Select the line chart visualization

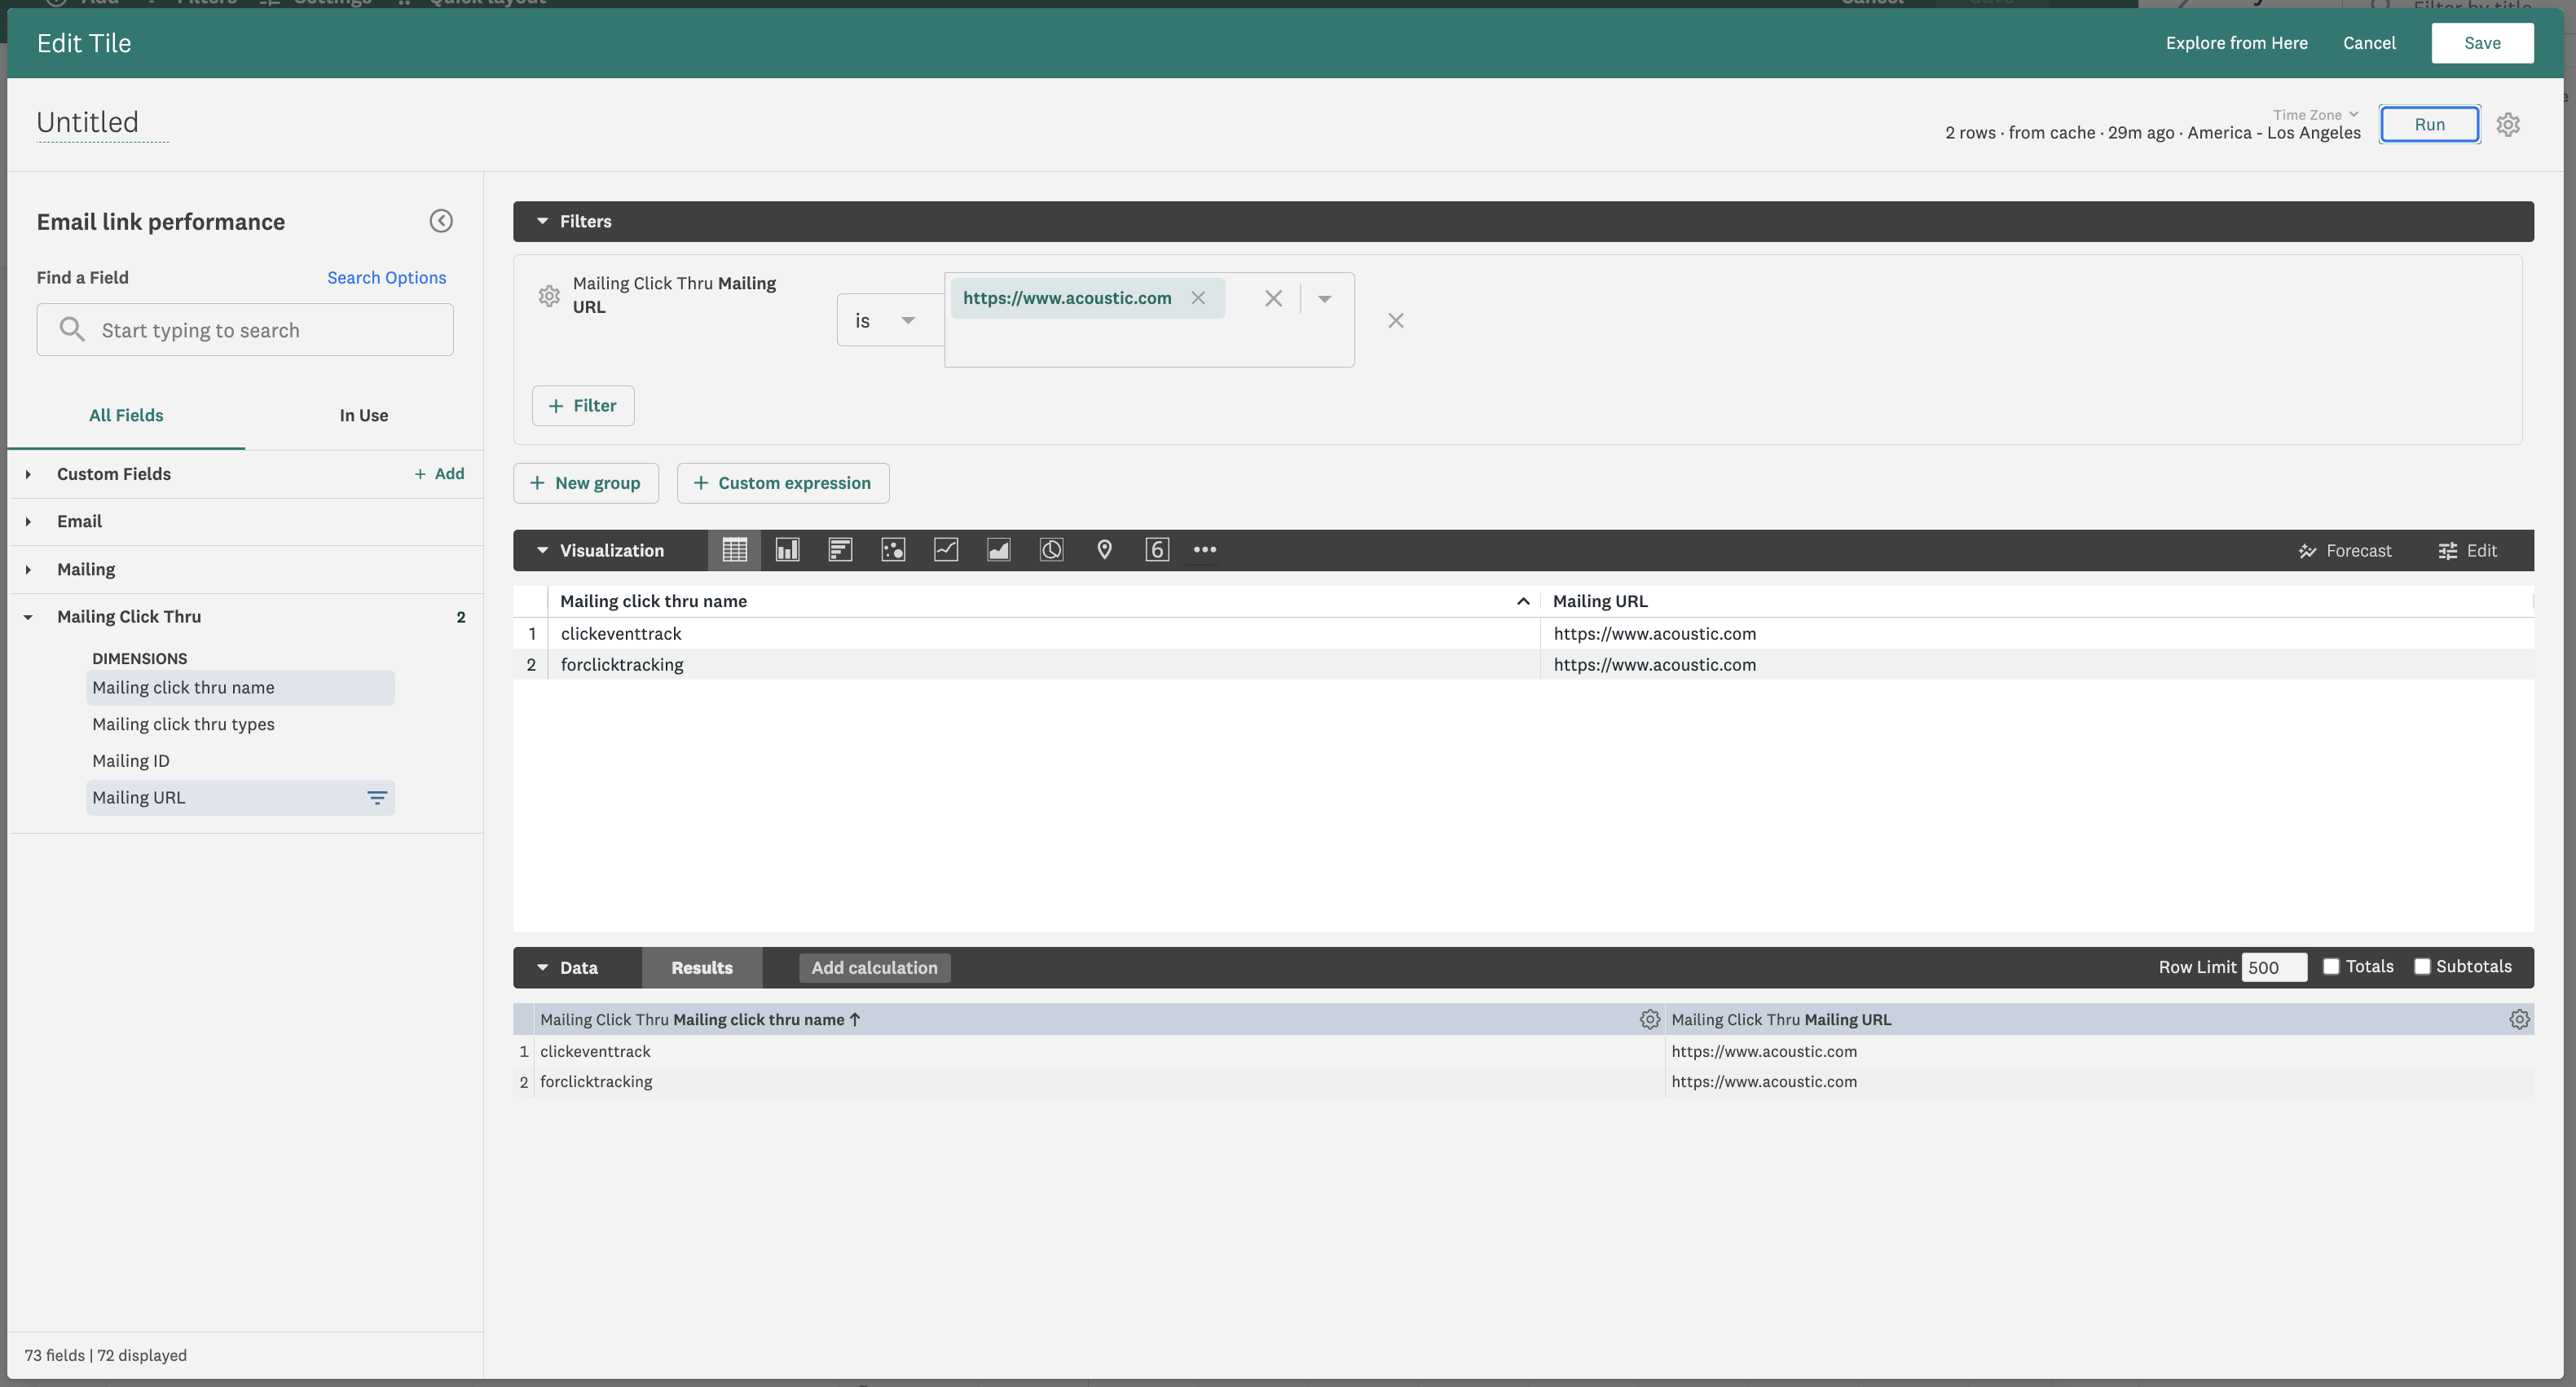point(946,550)
